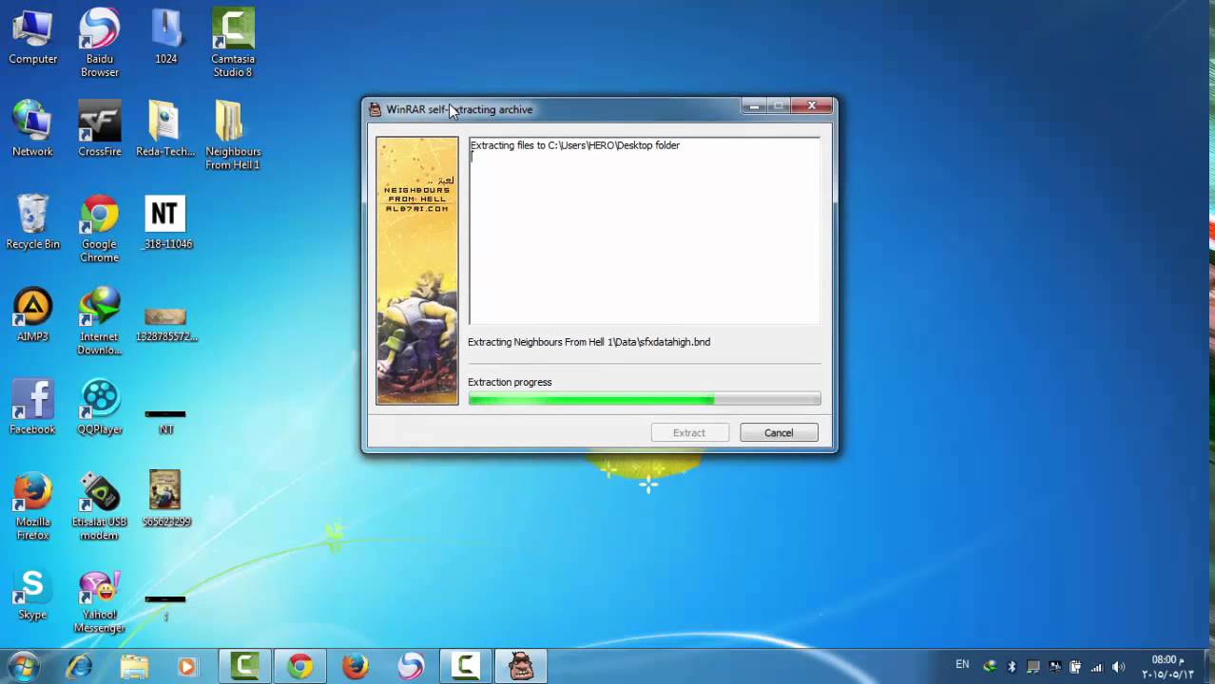Click the green extraction progress bar
1215x684 pixels.
[x=644, y=399]
